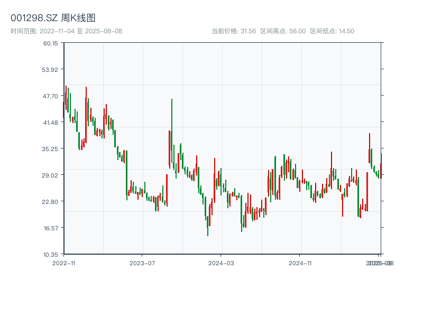This screenshot has height=317, width=423.
Task: Select the 时间范围 date range text
Action: (66, 31)
